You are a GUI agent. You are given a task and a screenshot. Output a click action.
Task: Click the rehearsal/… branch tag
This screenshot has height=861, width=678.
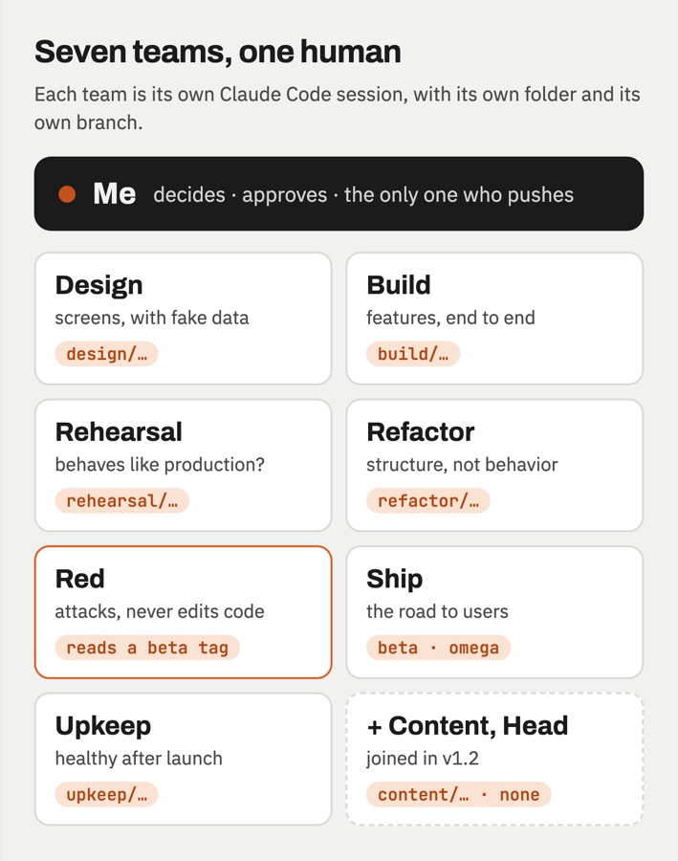point(121,500)
